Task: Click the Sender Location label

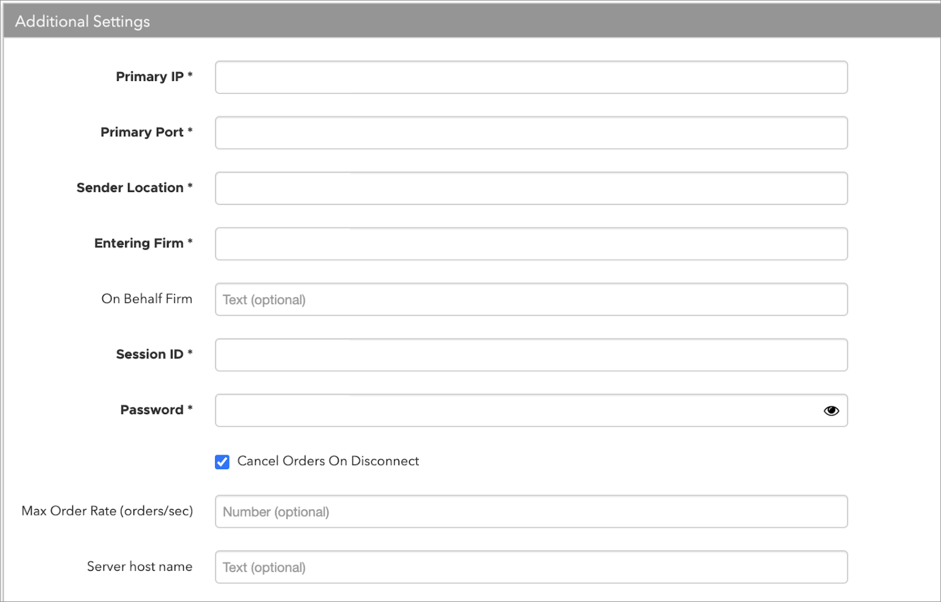Action: pos(130,188)
